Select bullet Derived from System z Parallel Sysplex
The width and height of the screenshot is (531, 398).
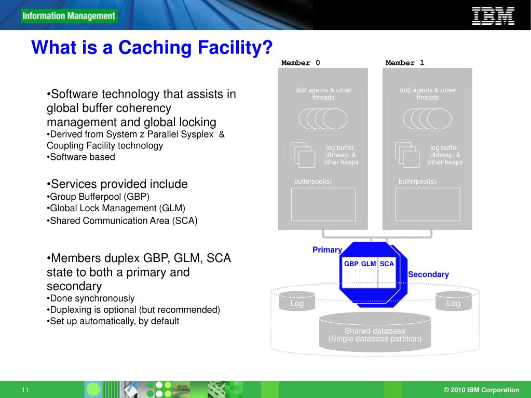[x=135, y=140]
